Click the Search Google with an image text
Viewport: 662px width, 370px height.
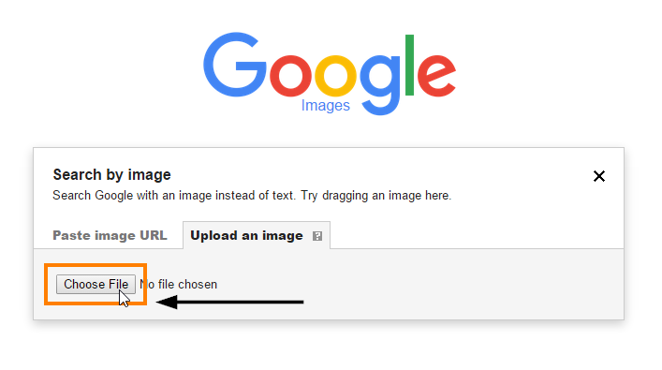tap(173, 196)
